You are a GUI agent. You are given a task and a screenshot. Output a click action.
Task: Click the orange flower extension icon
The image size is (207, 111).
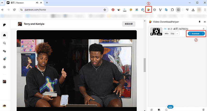[131, 10]
